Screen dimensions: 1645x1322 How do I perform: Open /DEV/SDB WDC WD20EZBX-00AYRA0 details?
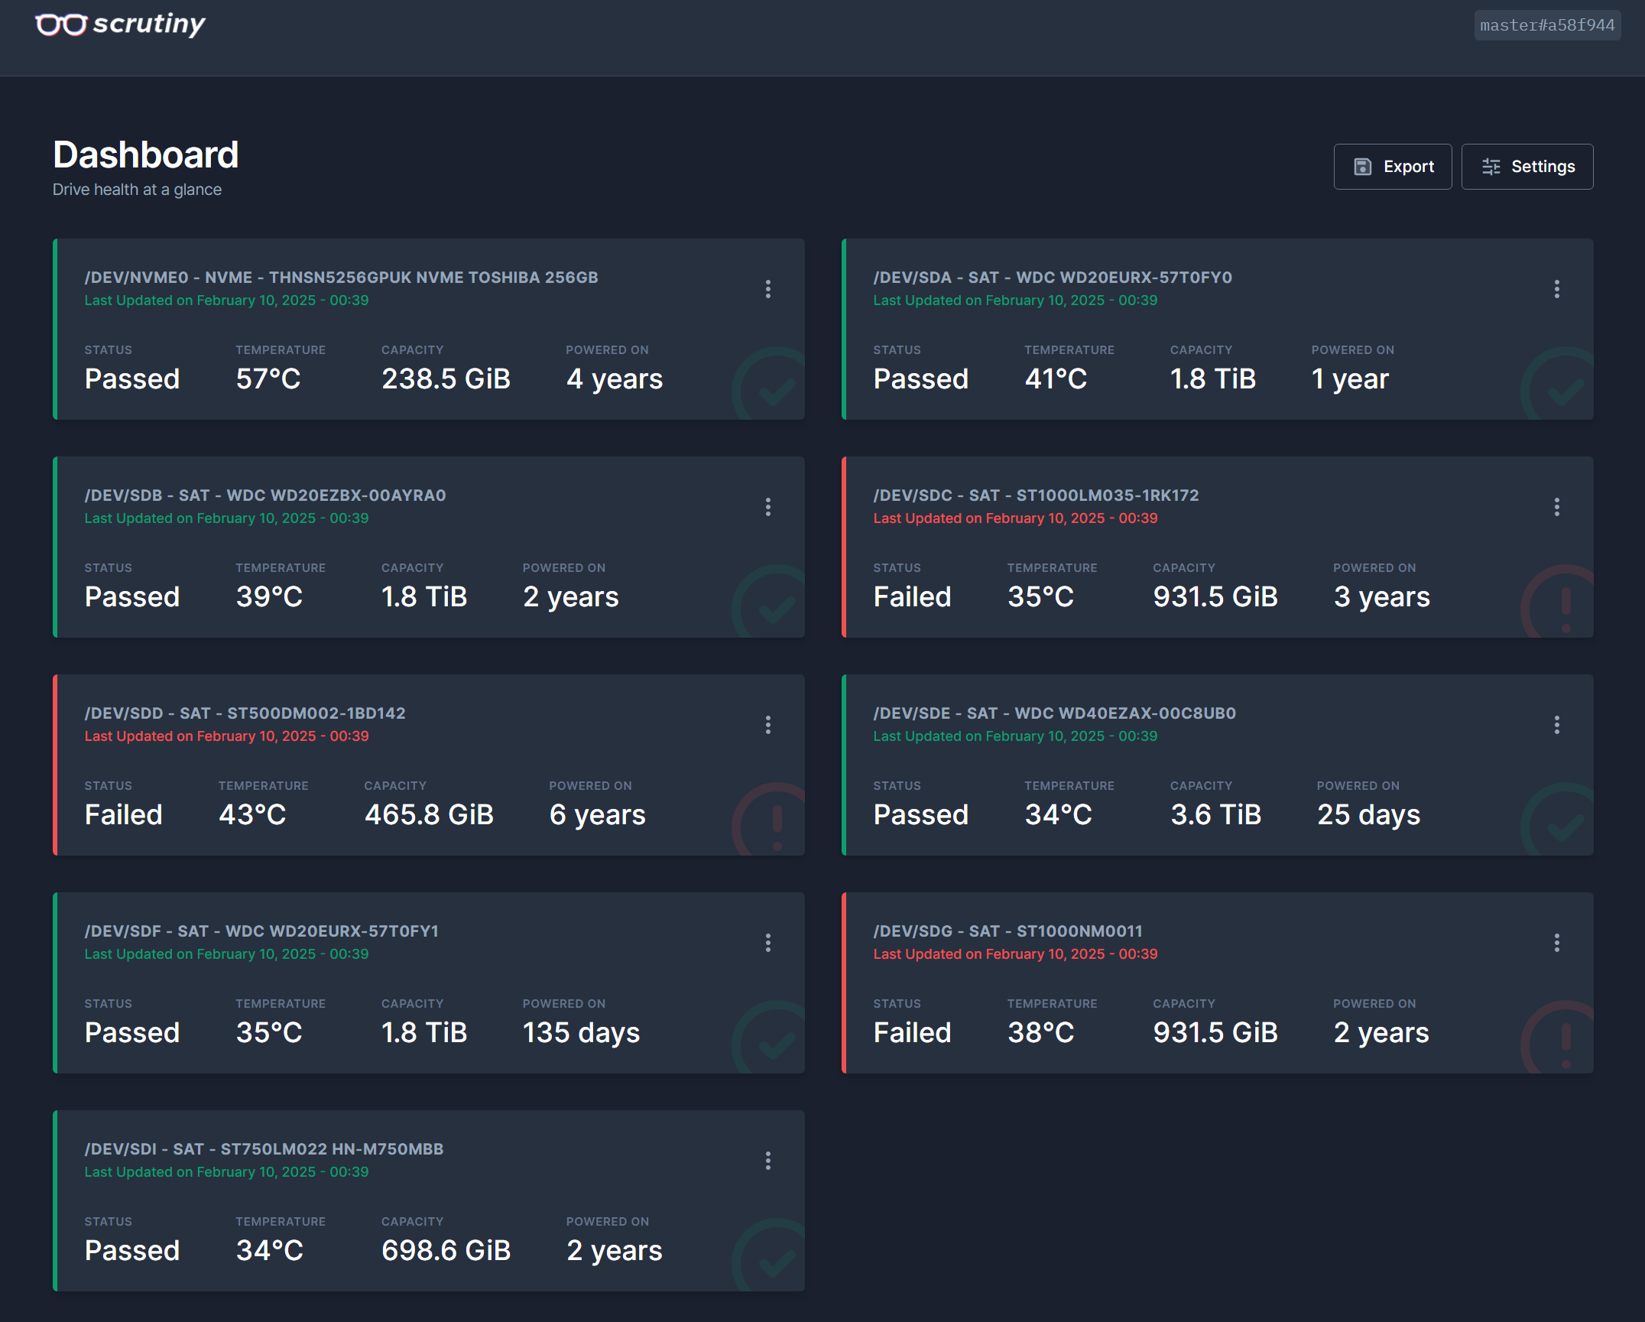click(x=265, y=495)
